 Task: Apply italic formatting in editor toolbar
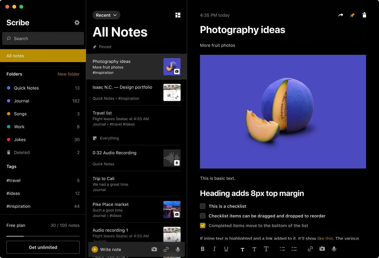coord(215,249)
